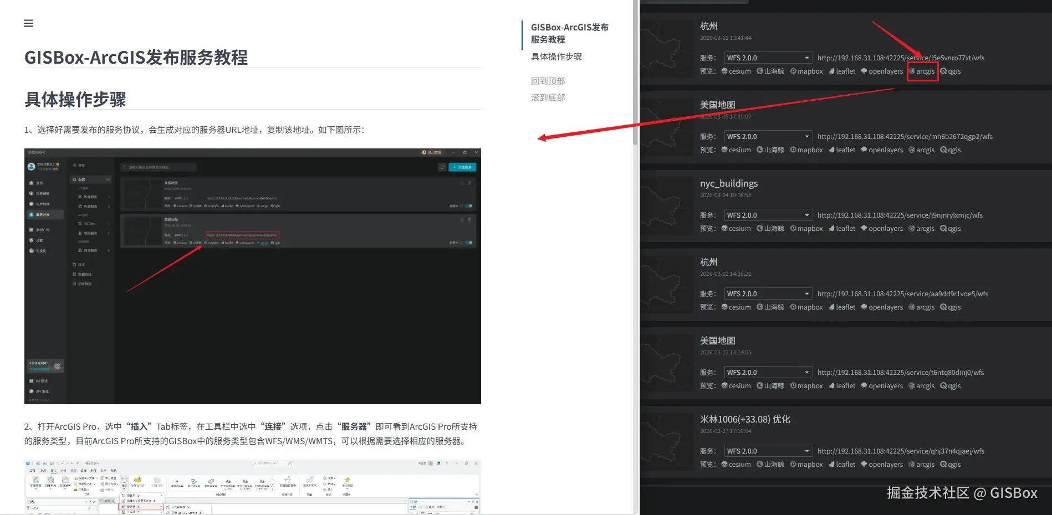
Task: Click the highlighted arcgis preview icon for 杭州
Action: point(922,71)
